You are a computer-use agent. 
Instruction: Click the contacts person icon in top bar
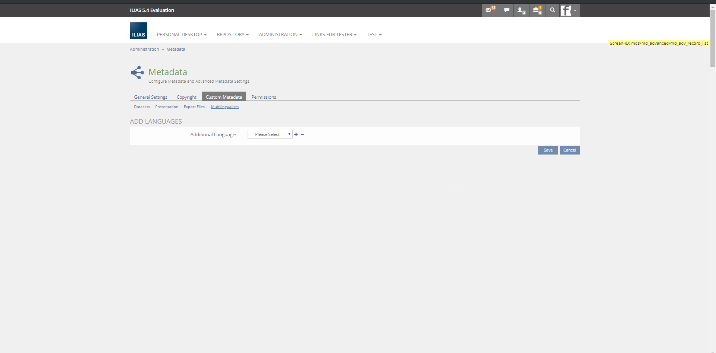coord(521,10)
